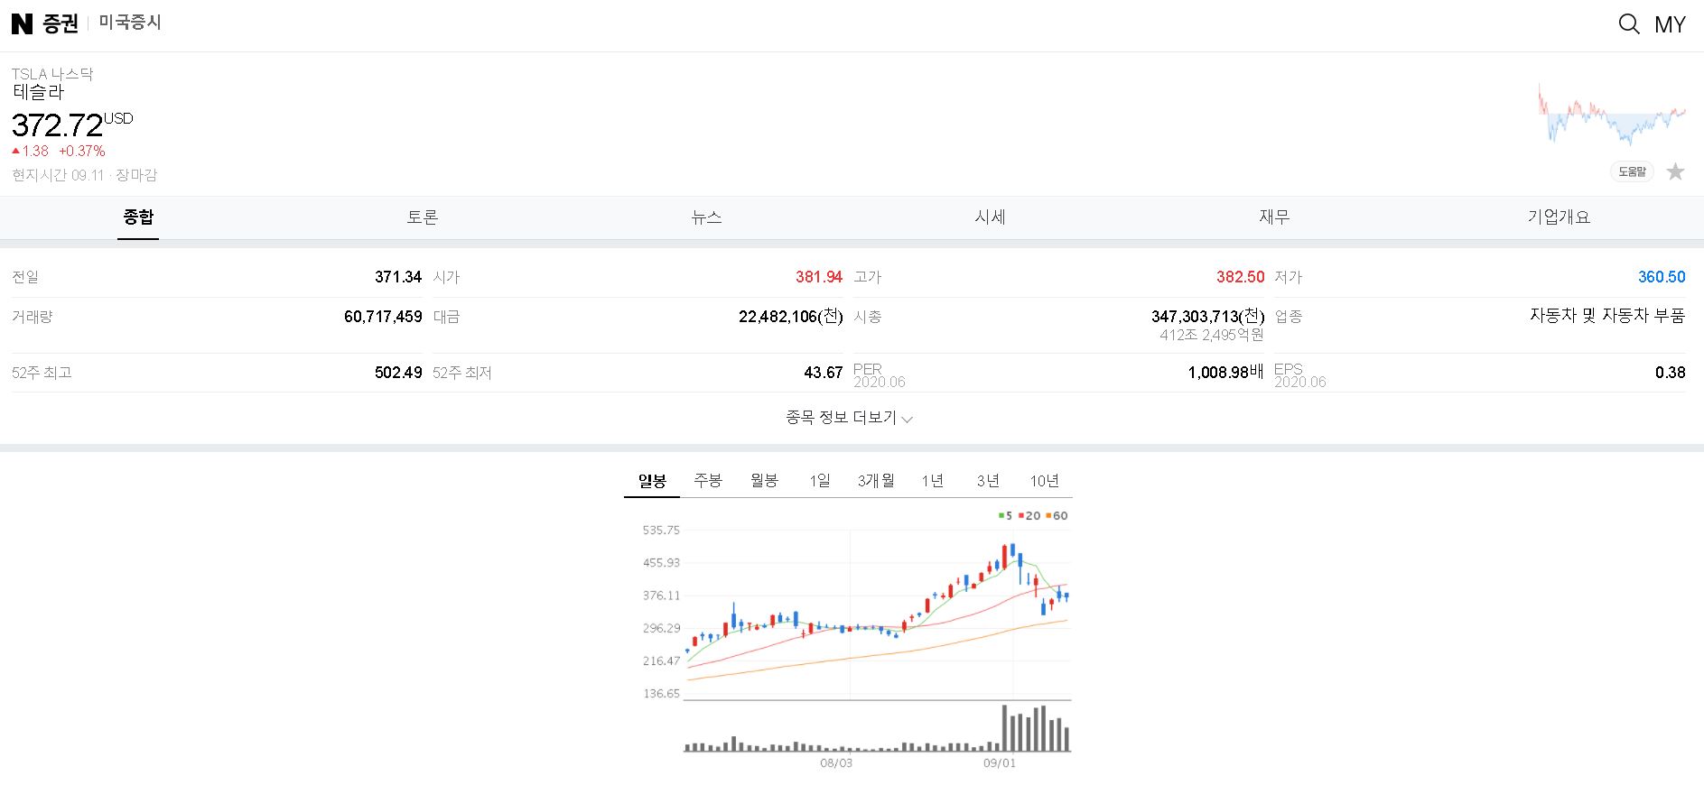Click the 거래량 value 60,717,459
The height and width of the screenshot is (785, 1704).
point(383,317)
